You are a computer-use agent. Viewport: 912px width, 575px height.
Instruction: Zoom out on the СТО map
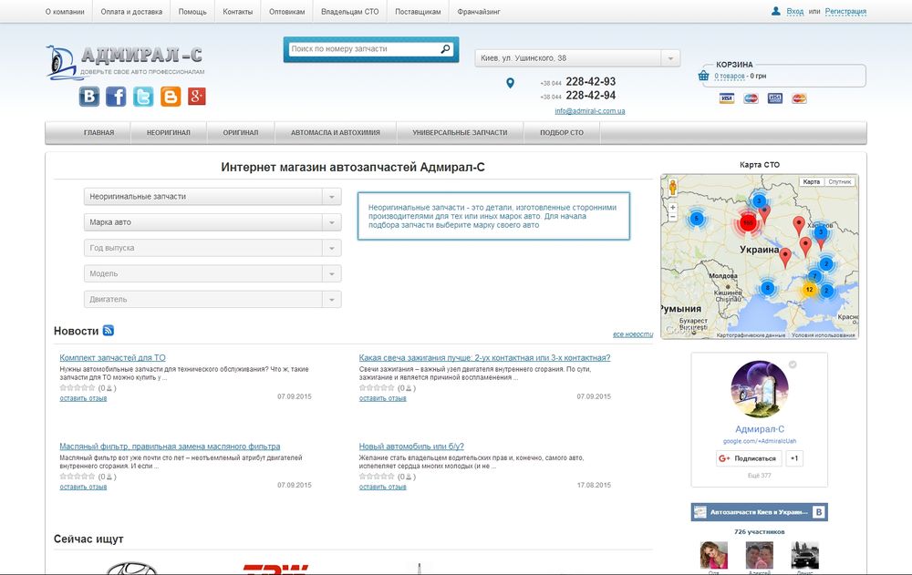pos(673,217)
